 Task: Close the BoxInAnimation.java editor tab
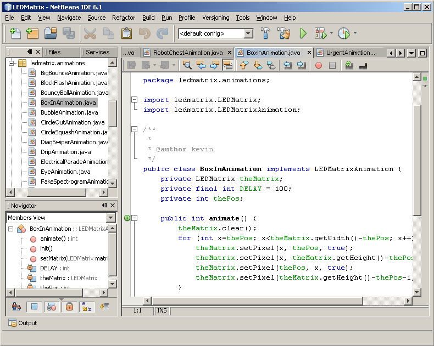click(x=309, y=52)
